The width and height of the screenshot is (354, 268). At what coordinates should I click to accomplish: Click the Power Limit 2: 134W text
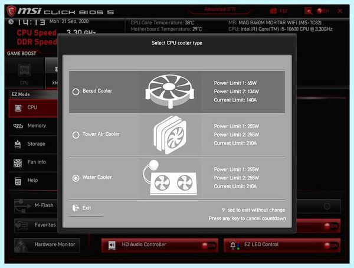click(x=237, y=91)
